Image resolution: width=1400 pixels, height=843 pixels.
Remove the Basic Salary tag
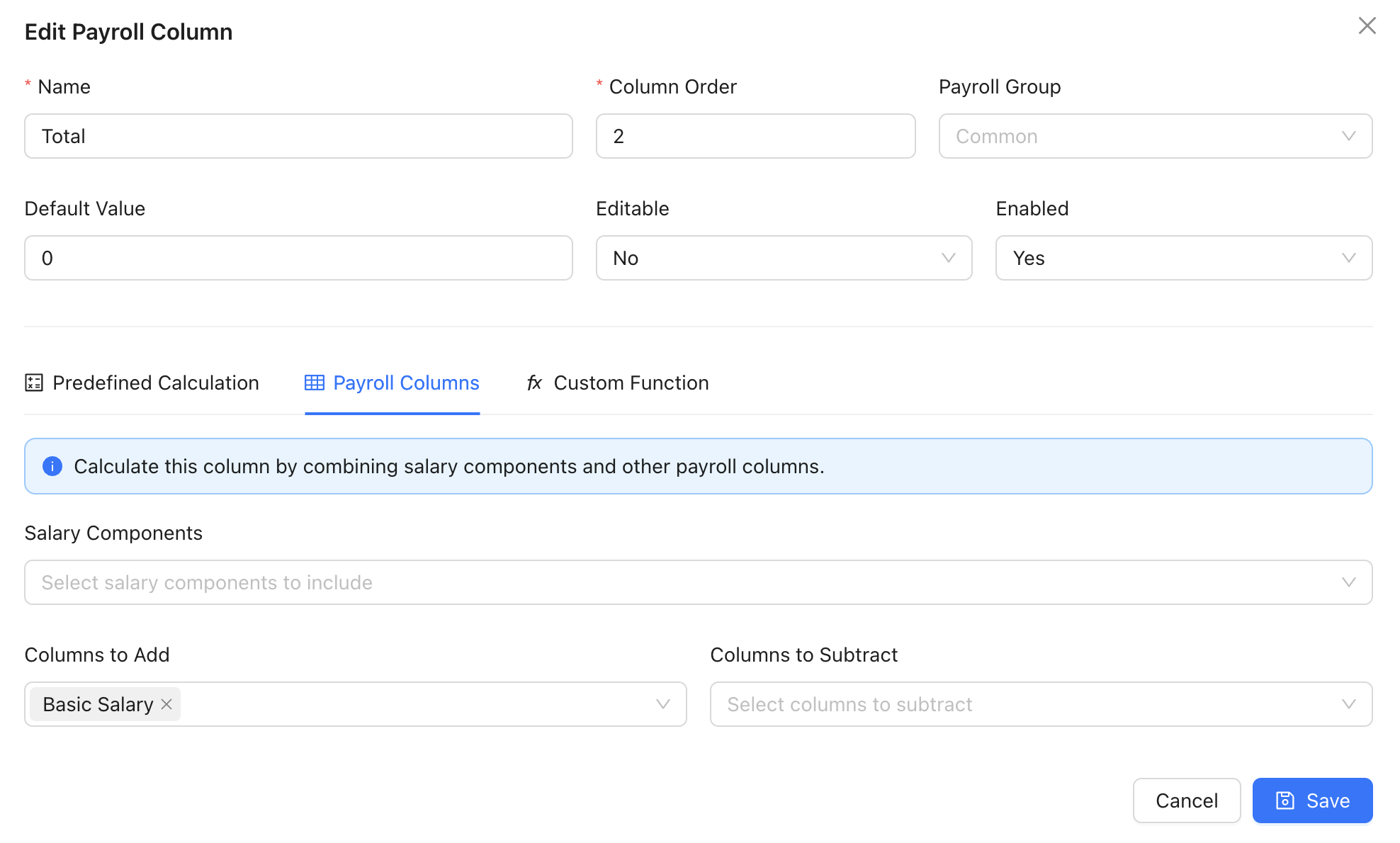(x=166, y=704)
